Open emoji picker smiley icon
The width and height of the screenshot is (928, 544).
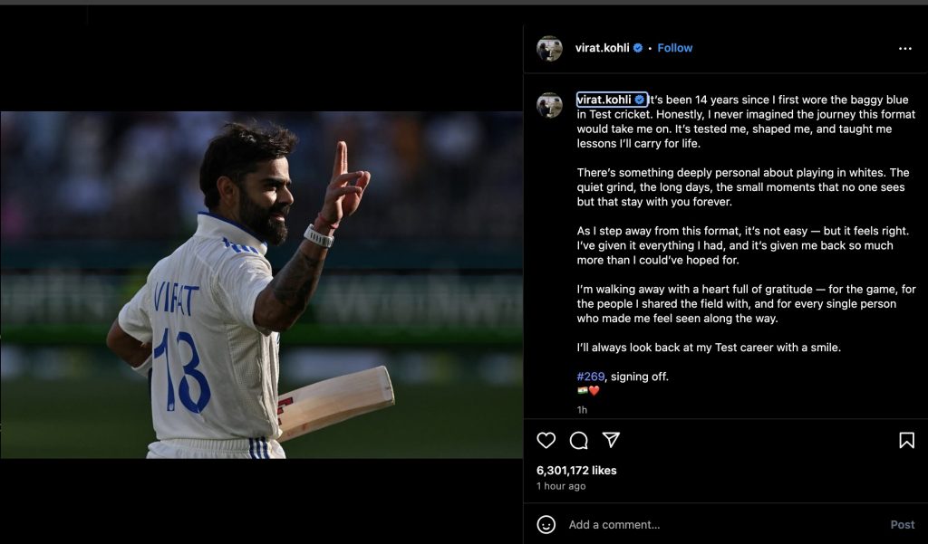[546, 524]
